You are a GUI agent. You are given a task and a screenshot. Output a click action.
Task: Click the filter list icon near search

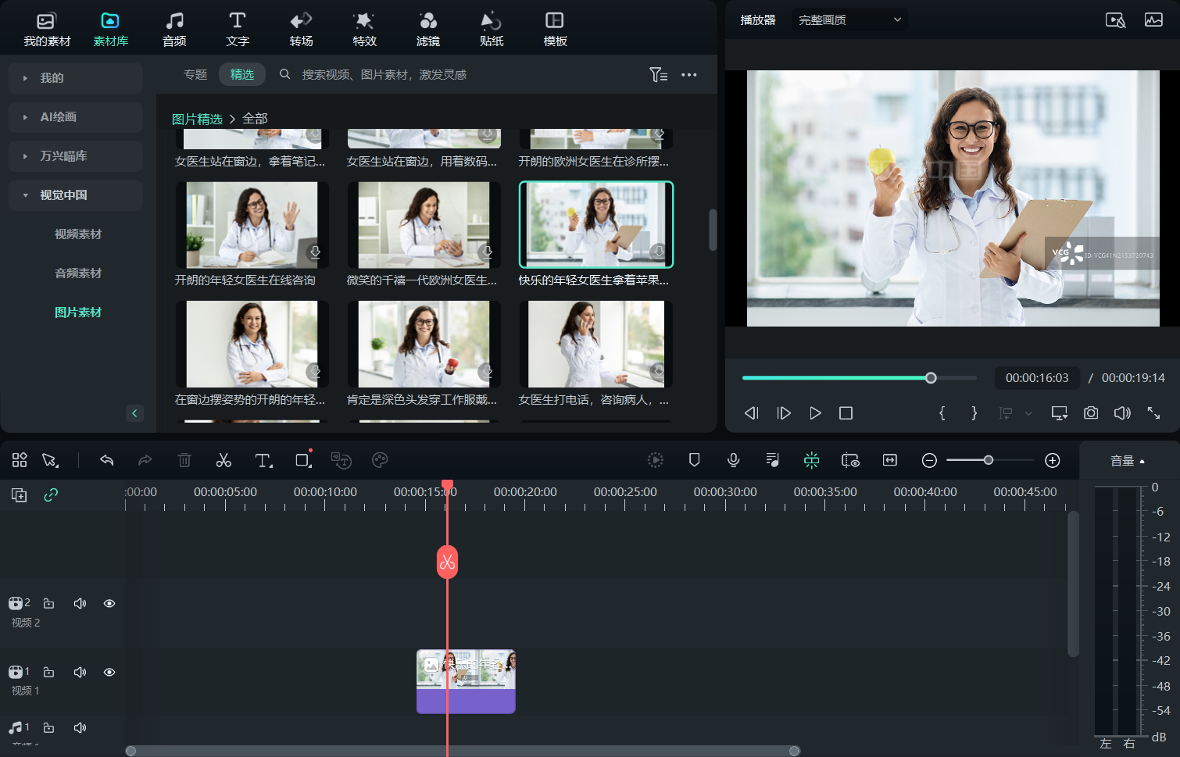[658, 74]
